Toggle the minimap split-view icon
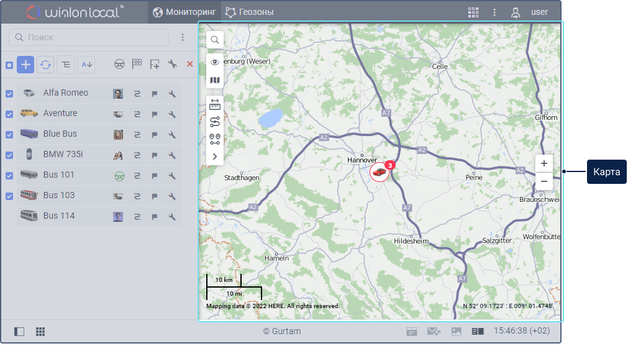This screenshot has width=628, height=346. tap(478, 332)
